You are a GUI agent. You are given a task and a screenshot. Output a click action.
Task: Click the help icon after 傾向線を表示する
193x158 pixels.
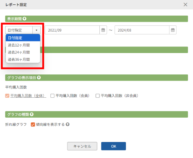(67, 124)
